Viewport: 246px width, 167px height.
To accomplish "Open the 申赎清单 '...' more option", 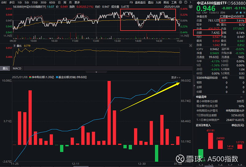I will tap(241, 97).
